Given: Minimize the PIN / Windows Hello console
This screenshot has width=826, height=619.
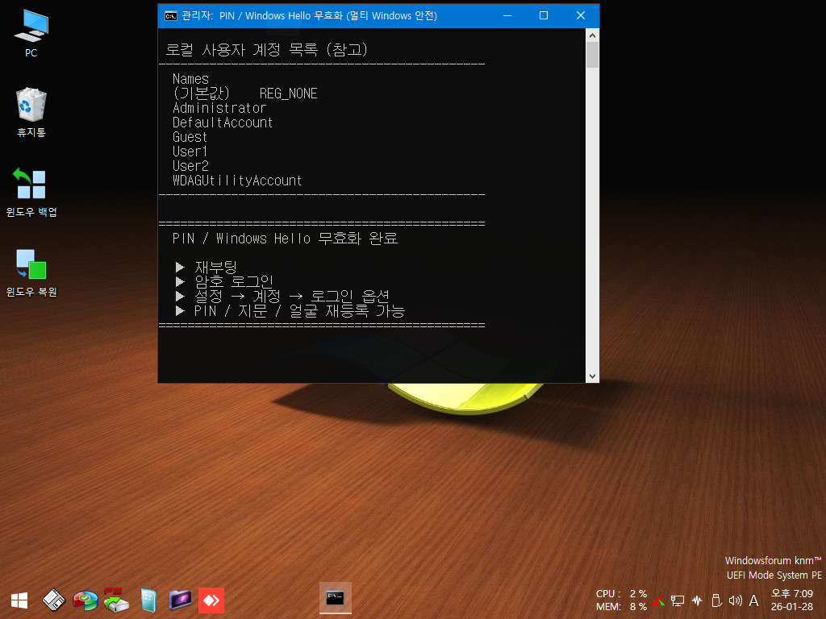Looking at the screenshot, I should click(x=507, y=16).
